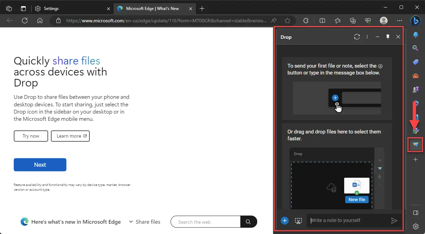Open the sidebar Search icon
Image resolution: width=425 pixels, height=234 pixels.
(416, 48)
